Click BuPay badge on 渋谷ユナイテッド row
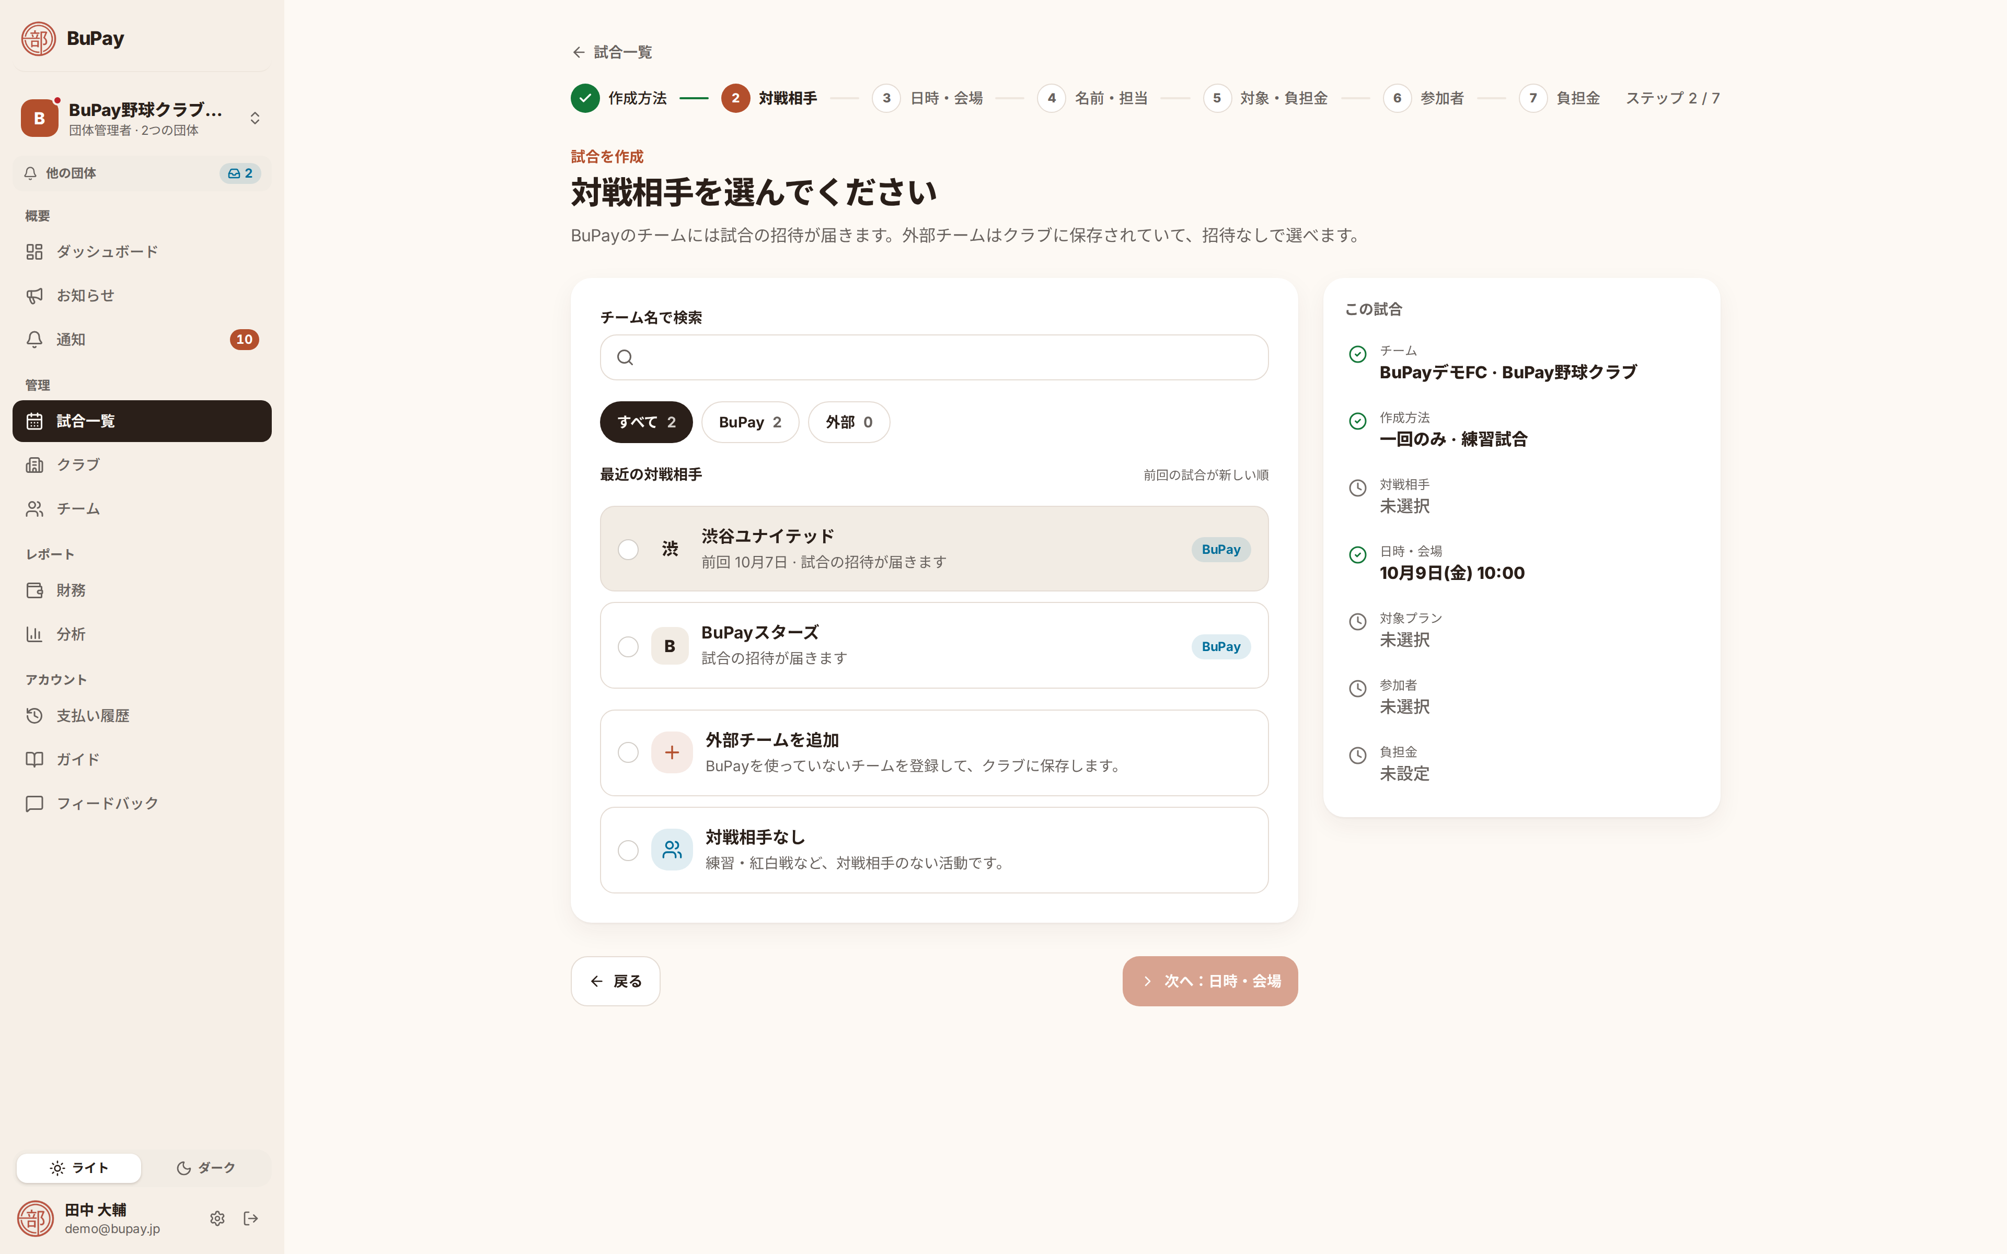This screenshot has height=1254, width=2007. (x=1221, y=549)
